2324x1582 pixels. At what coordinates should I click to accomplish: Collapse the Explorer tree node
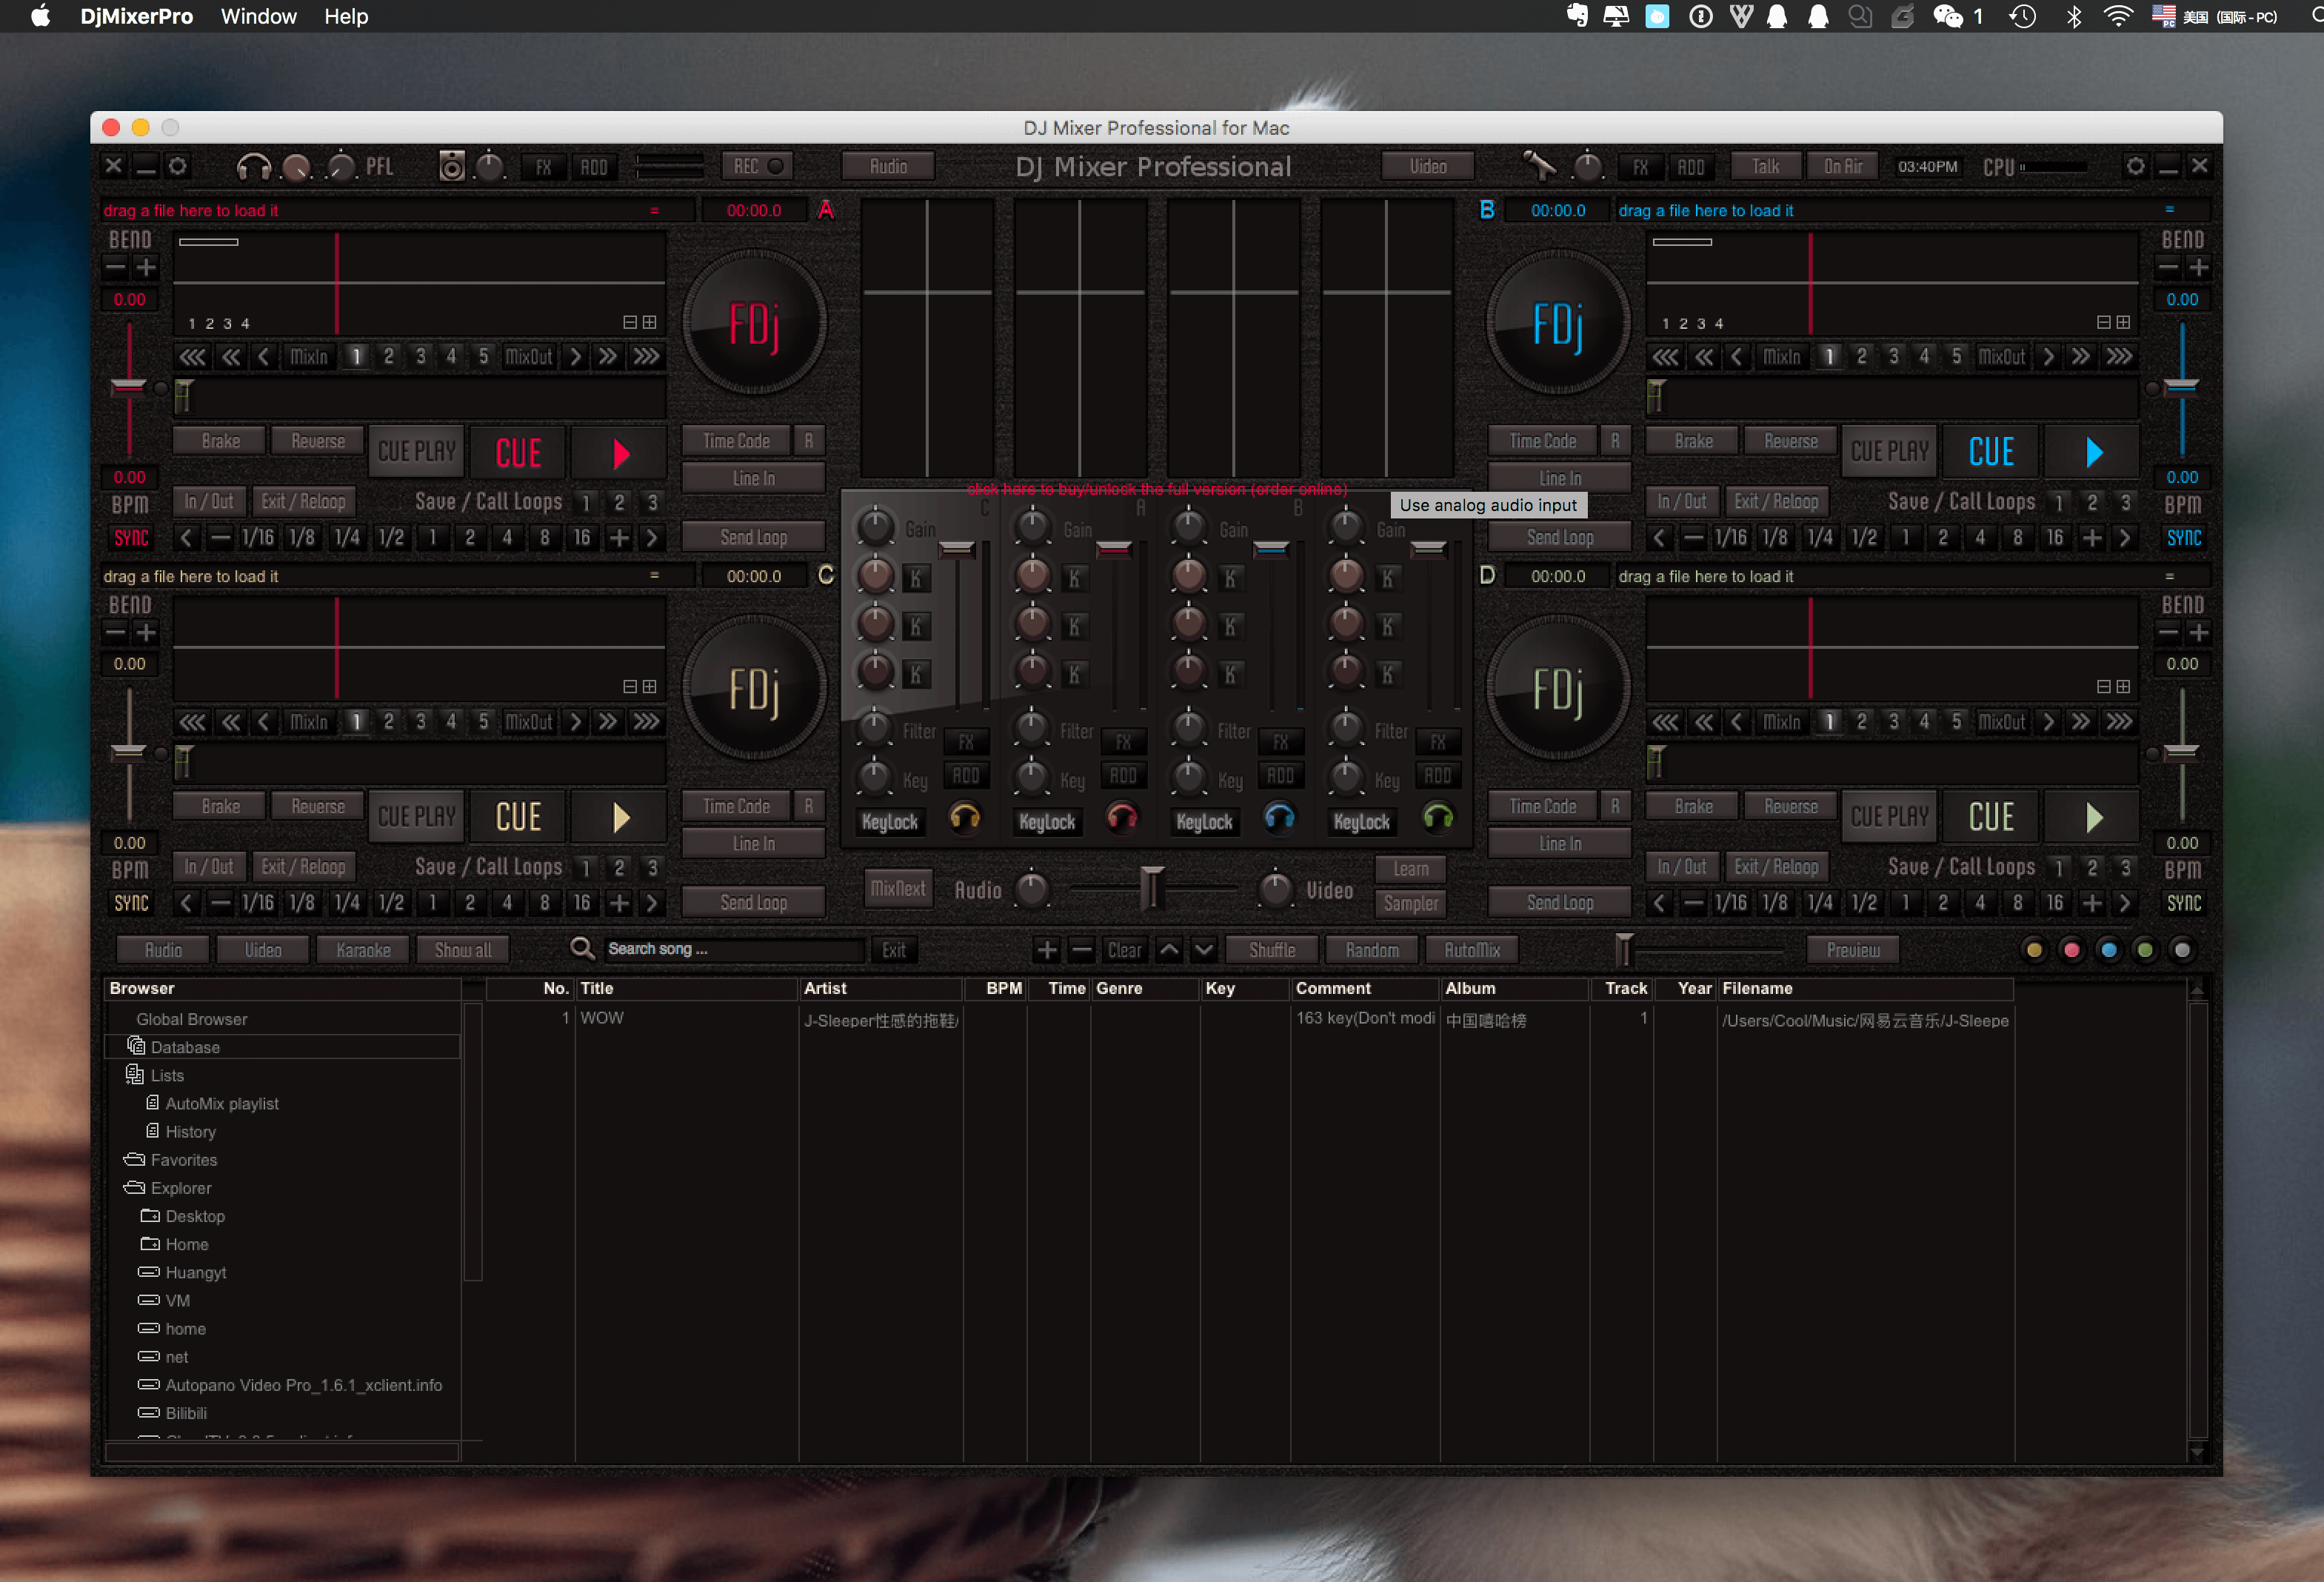coord(167,1188)
